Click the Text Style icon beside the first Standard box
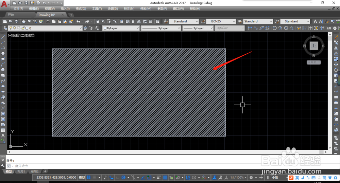This screenshot has width=340, height=183. click(166, 21)
